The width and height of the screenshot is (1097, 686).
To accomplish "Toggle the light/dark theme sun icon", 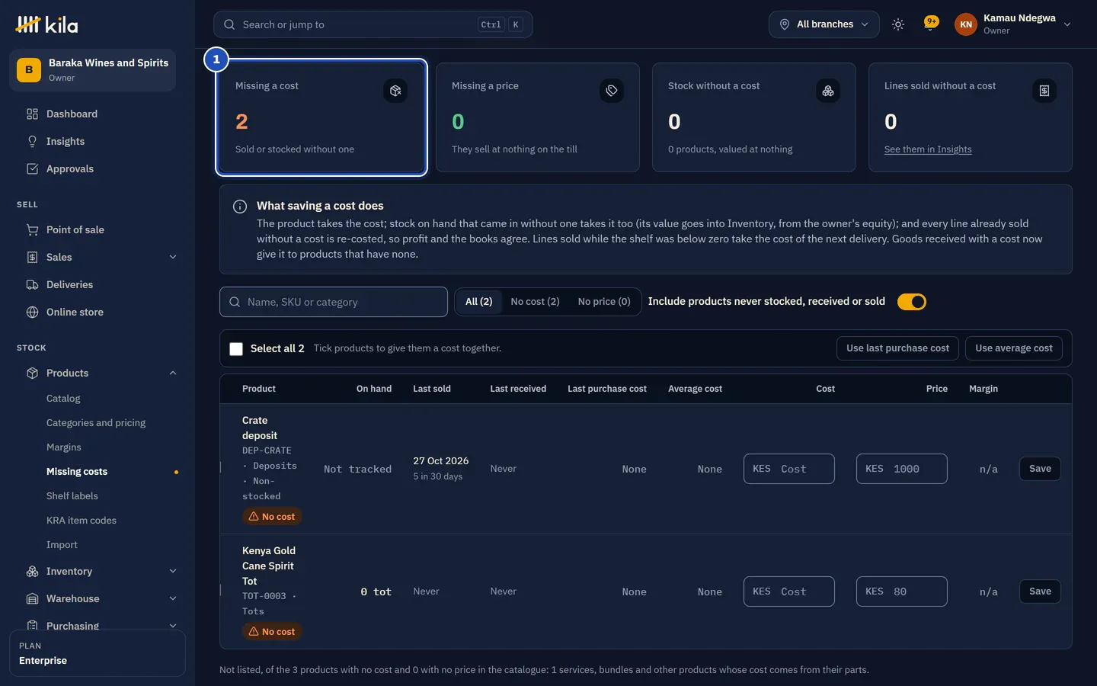I will click(898, 24).
